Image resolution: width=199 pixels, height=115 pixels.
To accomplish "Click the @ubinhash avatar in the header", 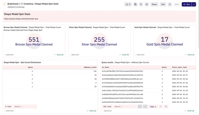I will (x=4, y=4).
